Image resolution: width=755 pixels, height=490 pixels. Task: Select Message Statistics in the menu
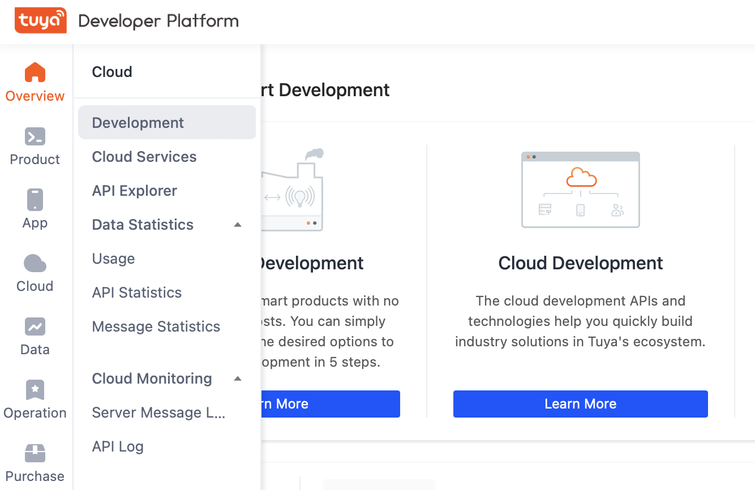click(156, 326)
